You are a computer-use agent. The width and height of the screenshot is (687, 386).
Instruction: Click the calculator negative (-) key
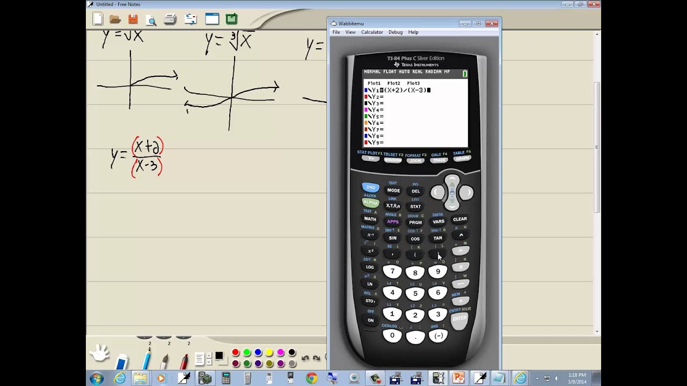coord(438,336)
